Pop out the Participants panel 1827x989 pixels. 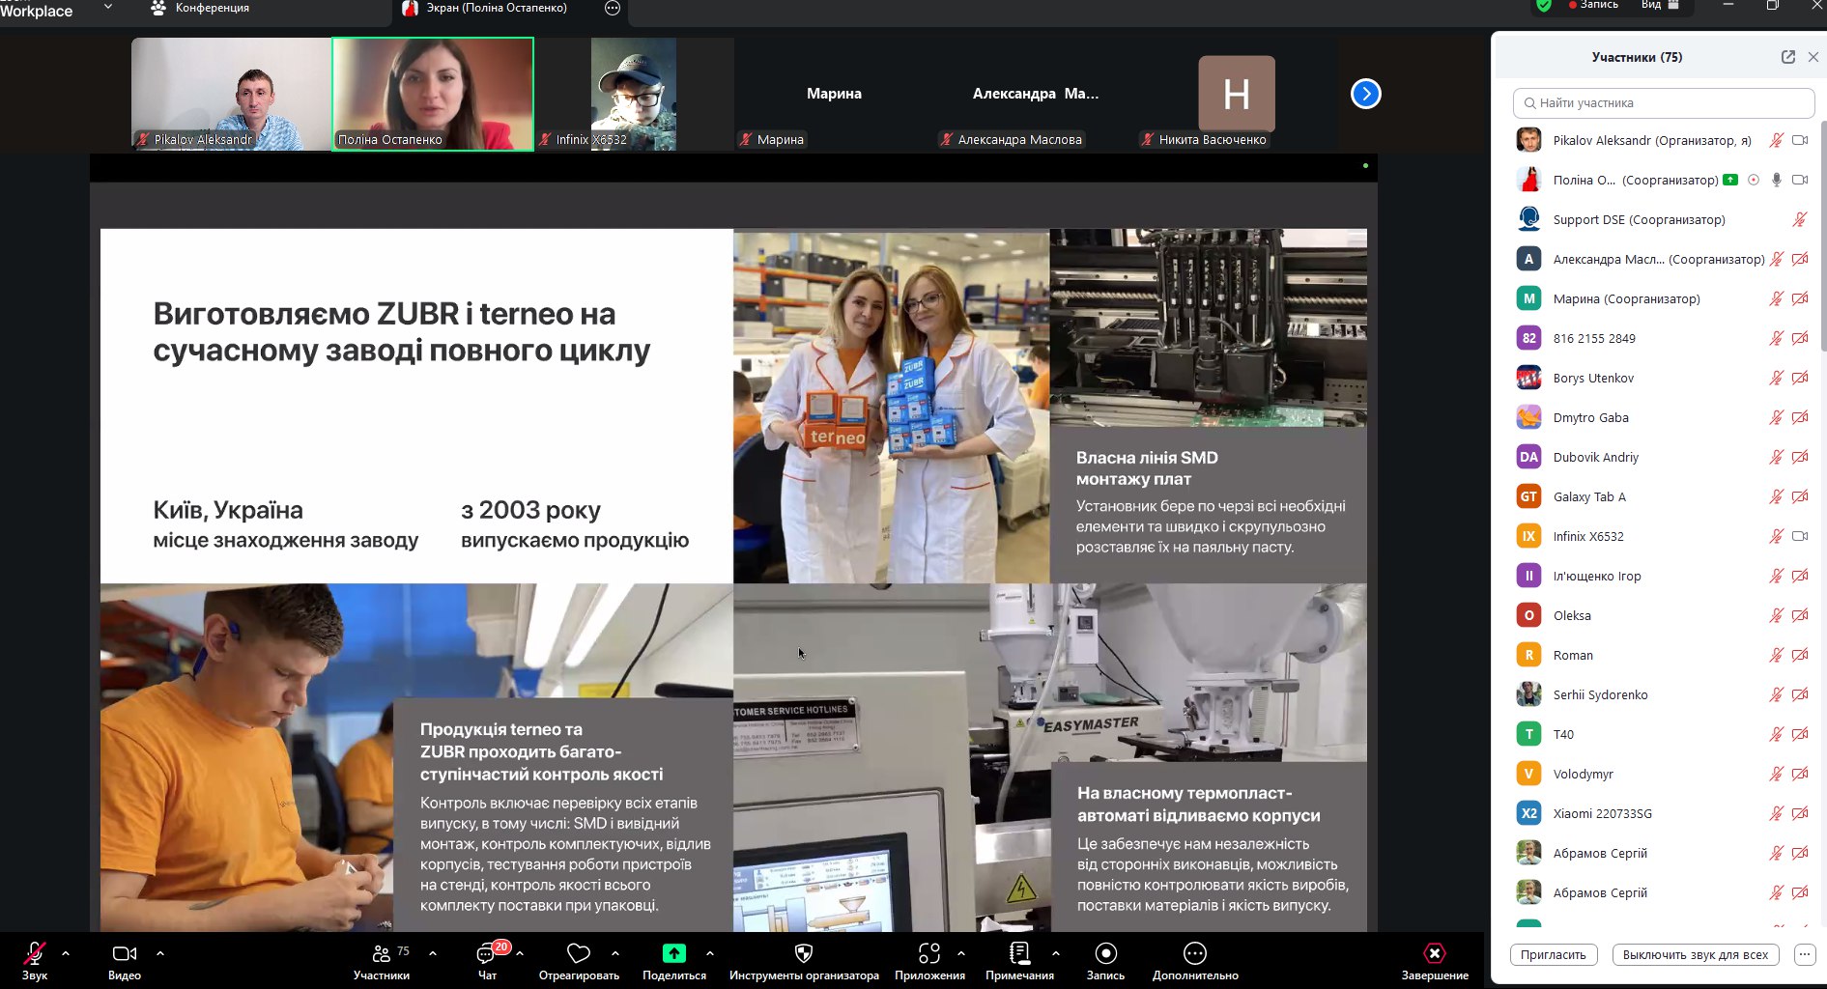tap(1787, 57)
